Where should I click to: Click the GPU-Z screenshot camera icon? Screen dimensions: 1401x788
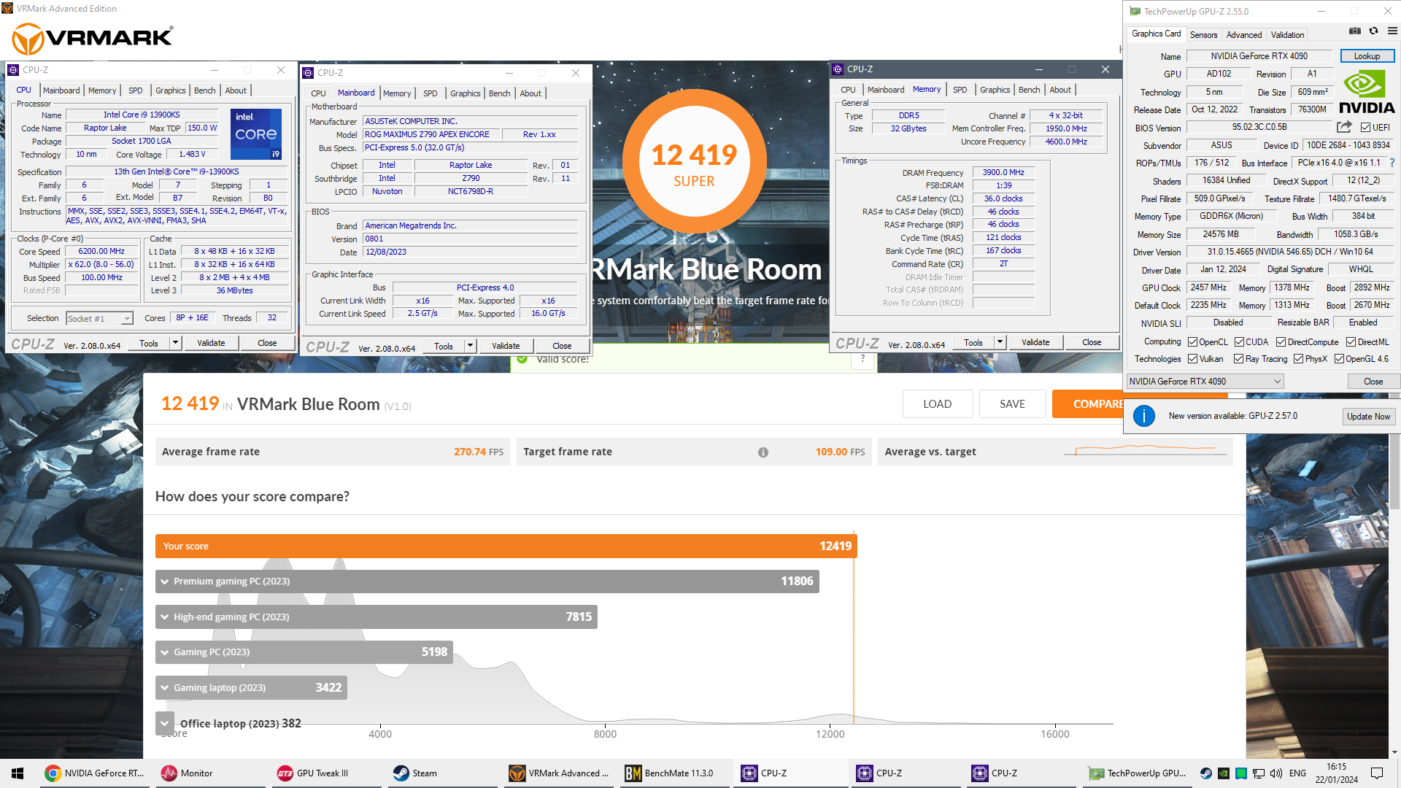pos(1355,31)
